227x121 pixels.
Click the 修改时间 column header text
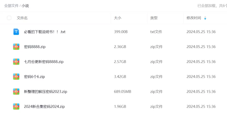click(x=194, y=18)
